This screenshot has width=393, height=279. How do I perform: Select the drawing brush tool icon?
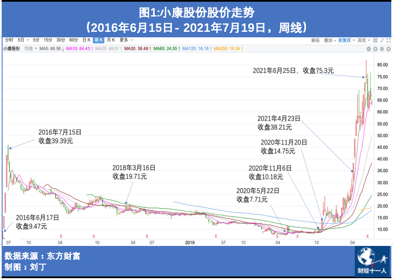point(382,40)
